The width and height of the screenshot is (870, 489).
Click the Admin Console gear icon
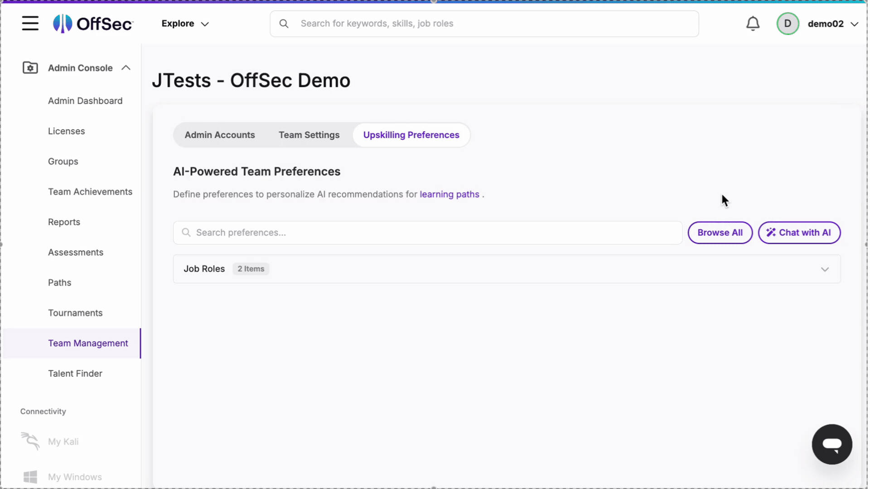click(x=30, y=67)
